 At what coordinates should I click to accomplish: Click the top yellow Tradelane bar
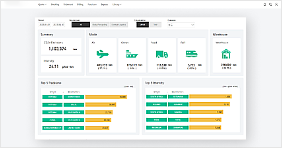click(x=106, y=97)
